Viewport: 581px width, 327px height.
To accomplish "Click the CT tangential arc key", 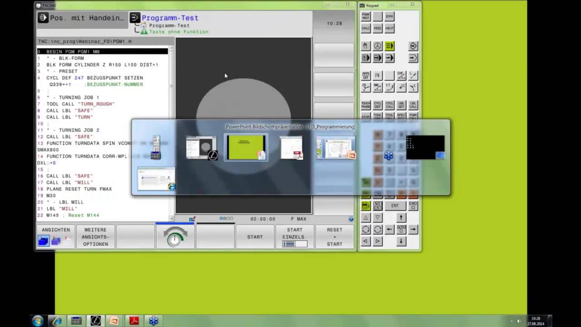I will coord(389,87).
